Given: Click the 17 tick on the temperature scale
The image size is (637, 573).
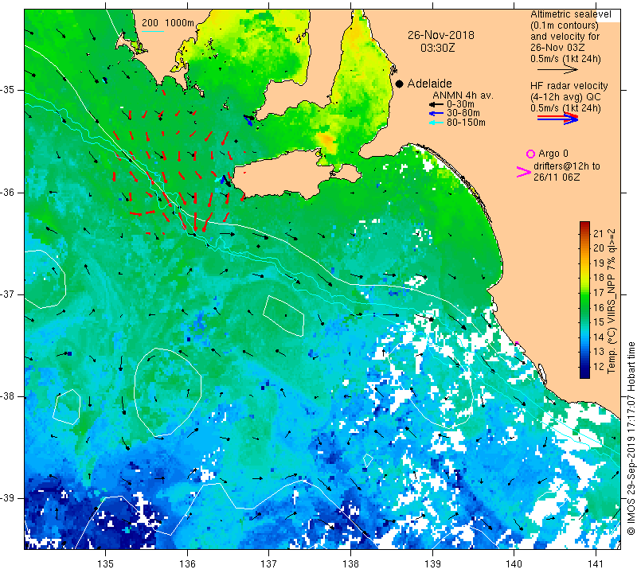Looking at the screenshot, I should click(599, 292).
